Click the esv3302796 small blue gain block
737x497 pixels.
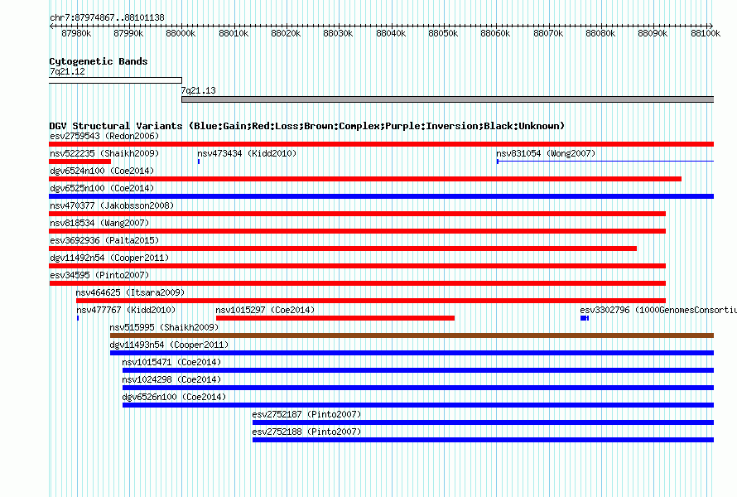pos(585,318)
